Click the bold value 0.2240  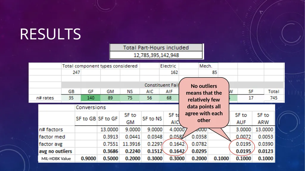tap(133, 151)
